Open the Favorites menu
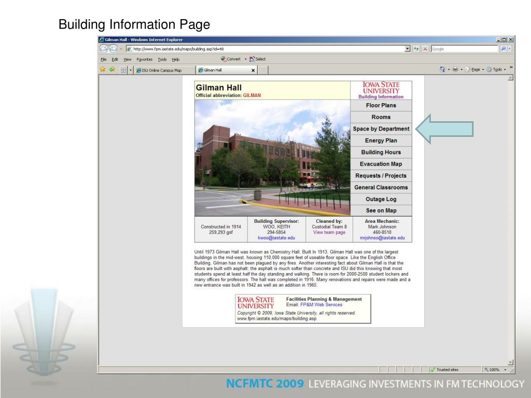This screenshot has width=531, height=398. coord(145,59)
